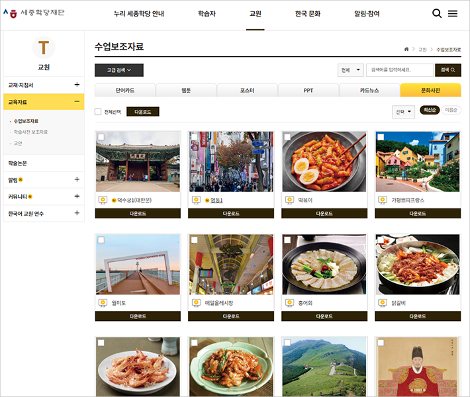Check the 명동1 photo checkbox
Viewport: 470px width, 397px height.
194,137
